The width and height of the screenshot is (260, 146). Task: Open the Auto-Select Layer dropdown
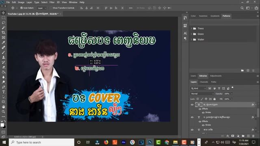tap(41, 8)
